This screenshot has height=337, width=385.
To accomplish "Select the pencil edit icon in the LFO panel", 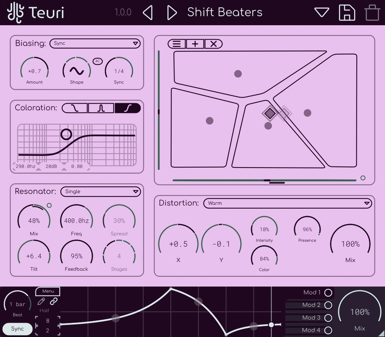I will tap(41, 301).
